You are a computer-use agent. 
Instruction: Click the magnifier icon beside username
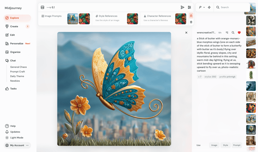[233, 33]
